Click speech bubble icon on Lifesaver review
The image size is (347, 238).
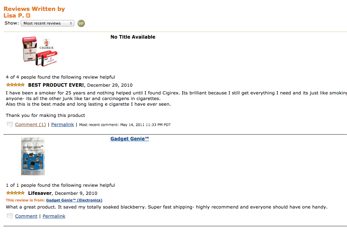point(10,216)
